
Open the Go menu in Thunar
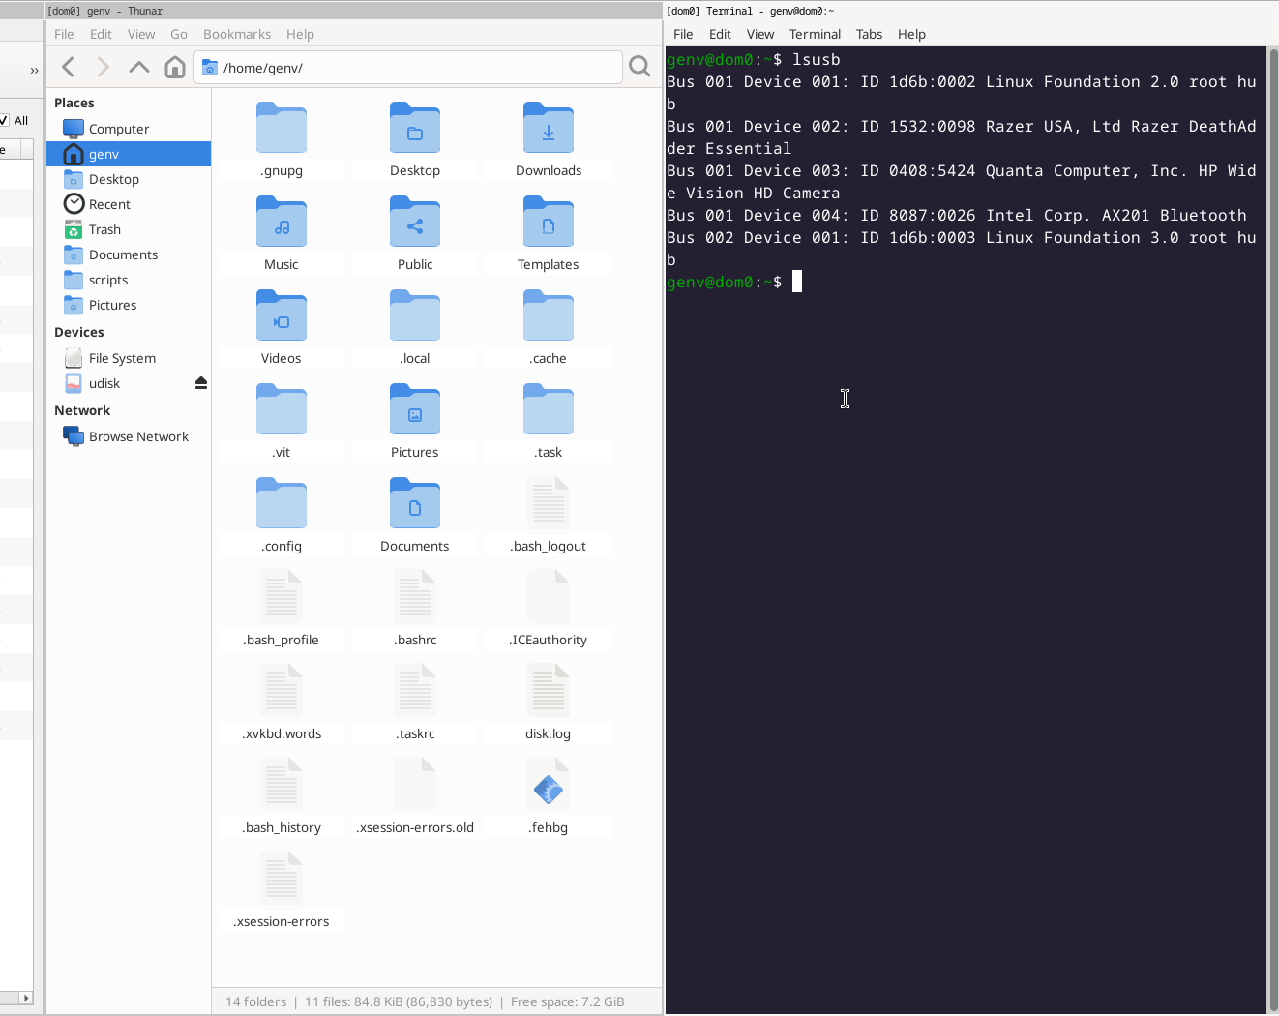[179, 34]
